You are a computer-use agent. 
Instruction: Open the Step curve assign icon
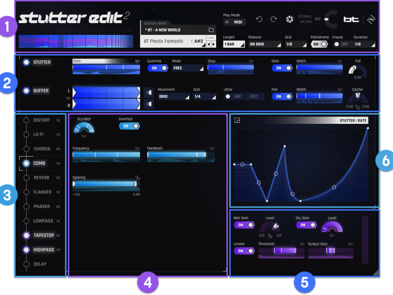(251, 61)
